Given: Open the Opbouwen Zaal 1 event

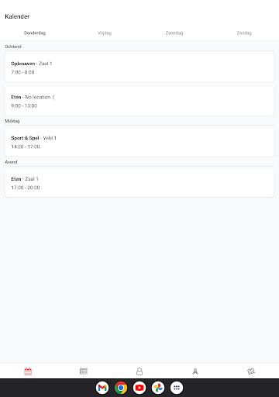Looking at the screenshot, I should [x=139, y=67].
